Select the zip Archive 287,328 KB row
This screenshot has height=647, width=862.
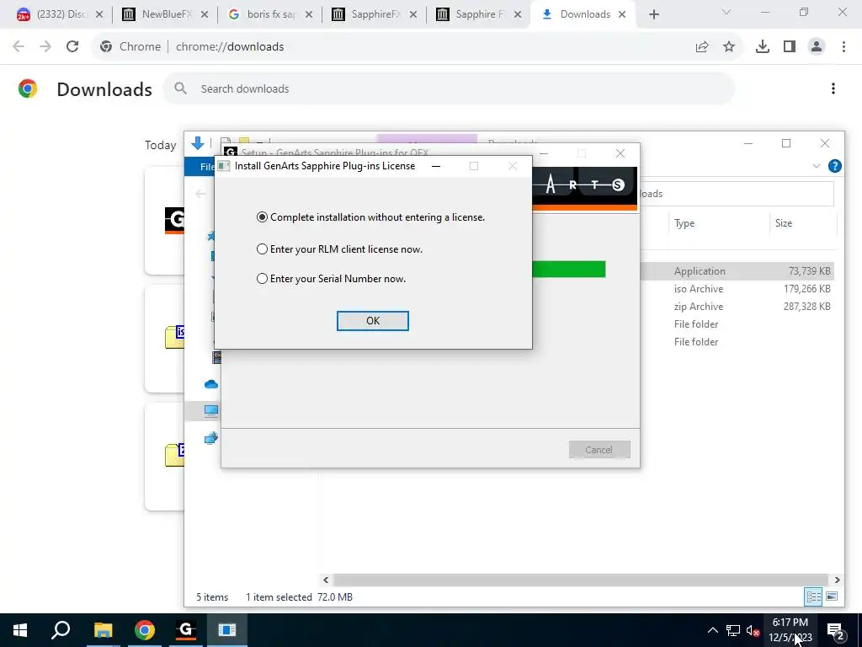click(737, 307)
